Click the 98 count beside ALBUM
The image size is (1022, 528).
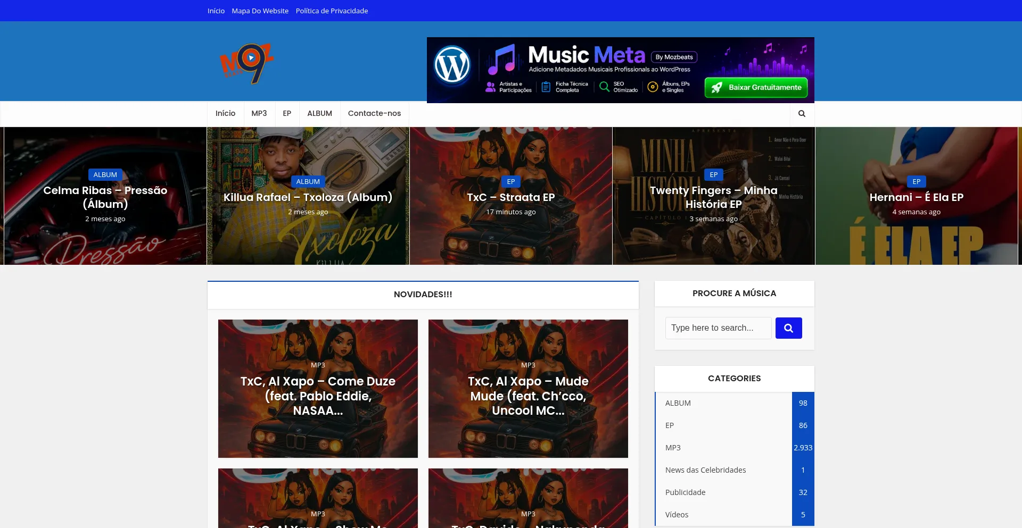click(x=803, y=403)
